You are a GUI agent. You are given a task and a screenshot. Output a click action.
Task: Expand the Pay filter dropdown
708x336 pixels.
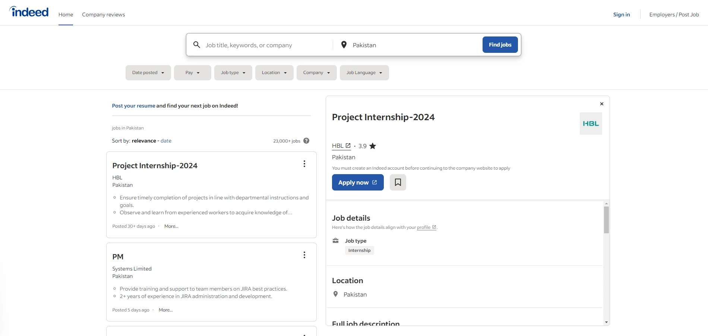193,73
